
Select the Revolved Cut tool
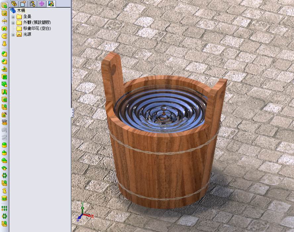pos(4,28)
